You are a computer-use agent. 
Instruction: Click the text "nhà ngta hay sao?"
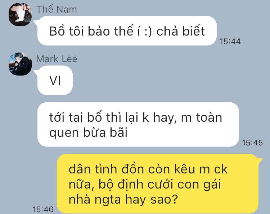pos(123,200)
